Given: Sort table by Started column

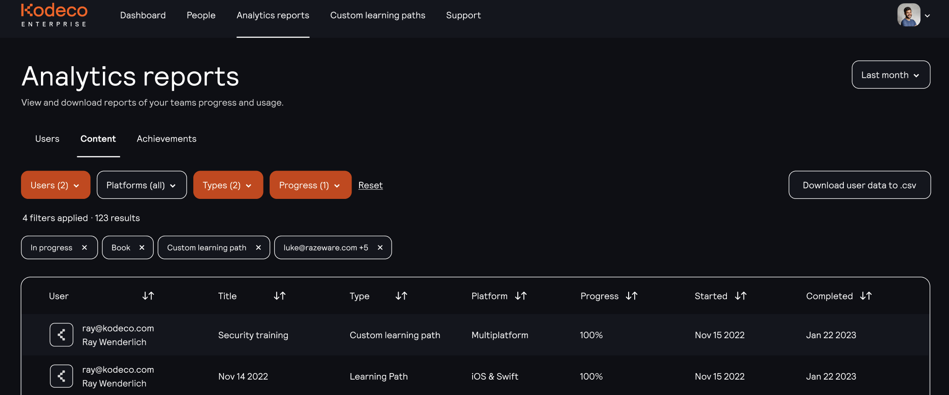Looking at the screenshot, I should [740, 296].
